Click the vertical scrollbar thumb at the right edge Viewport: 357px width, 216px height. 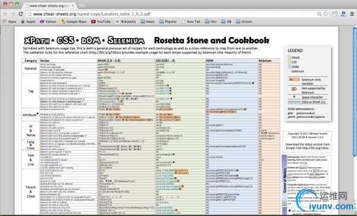pos(355,92)
